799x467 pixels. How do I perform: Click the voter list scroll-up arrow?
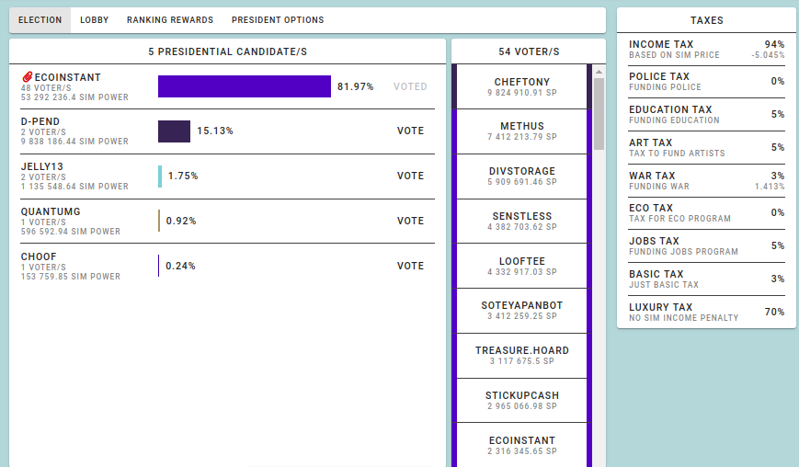[599, 71]
